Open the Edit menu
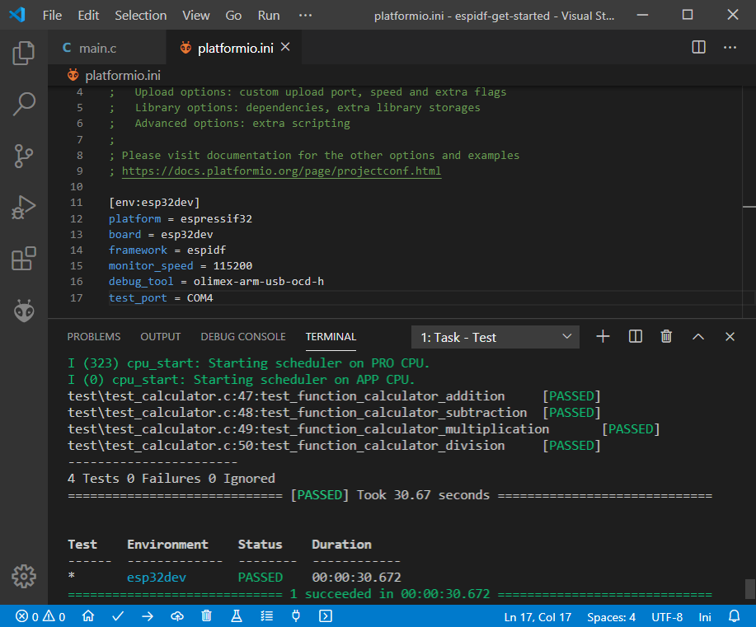 pyautogui.click(x=88, y=16)
